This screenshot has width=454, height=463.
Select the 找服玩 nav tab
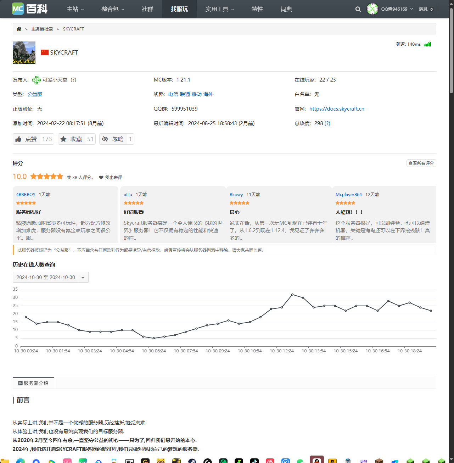179,9
